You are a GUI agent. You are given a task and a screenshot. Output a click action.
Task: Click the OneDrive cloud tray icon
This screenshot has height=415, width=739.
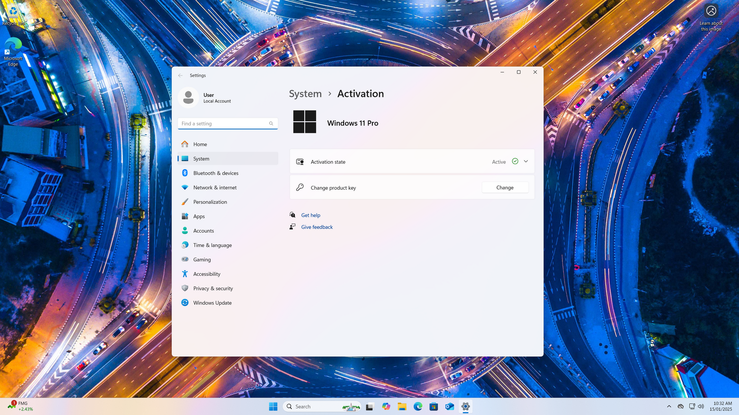[680, 406]
